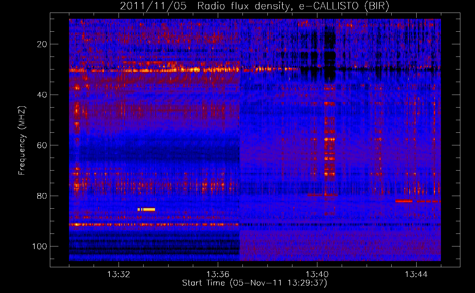Click the '80' frequency tick label

42,196
